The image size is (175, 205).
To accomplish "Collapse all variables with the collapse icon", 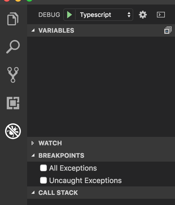I will point(168,30).
